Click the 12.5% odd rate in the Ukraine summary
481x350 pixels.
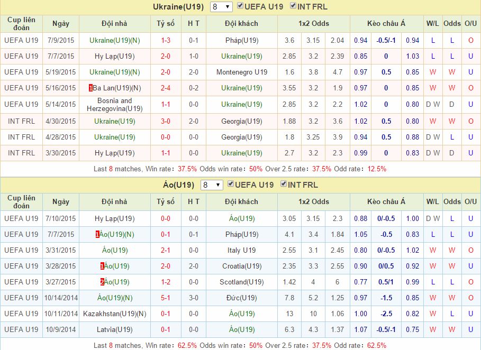[377, 169]
